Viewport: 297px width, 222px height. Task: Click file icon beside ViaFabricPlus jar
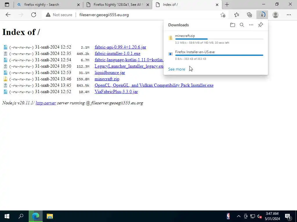click(6, 92)
